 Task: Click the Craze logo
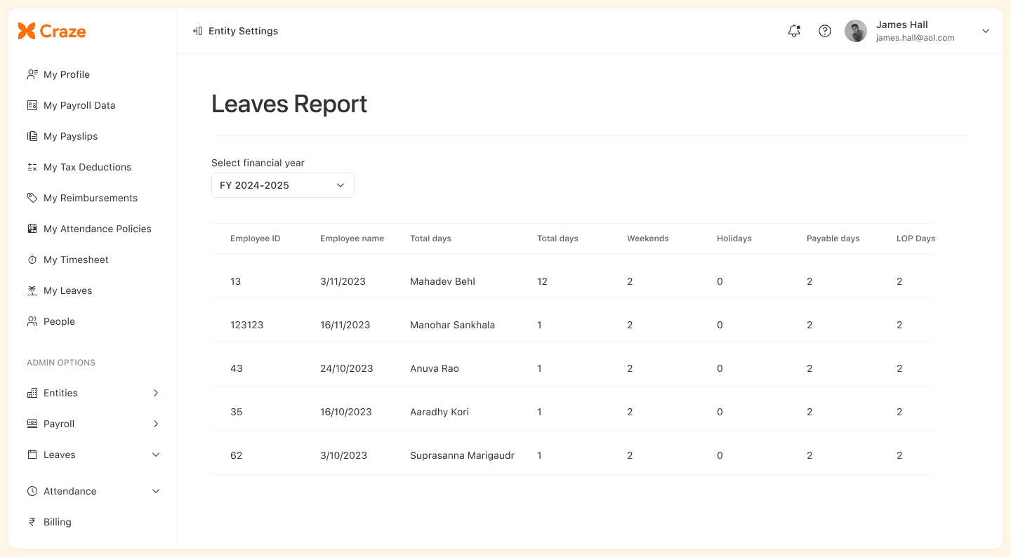51,31
